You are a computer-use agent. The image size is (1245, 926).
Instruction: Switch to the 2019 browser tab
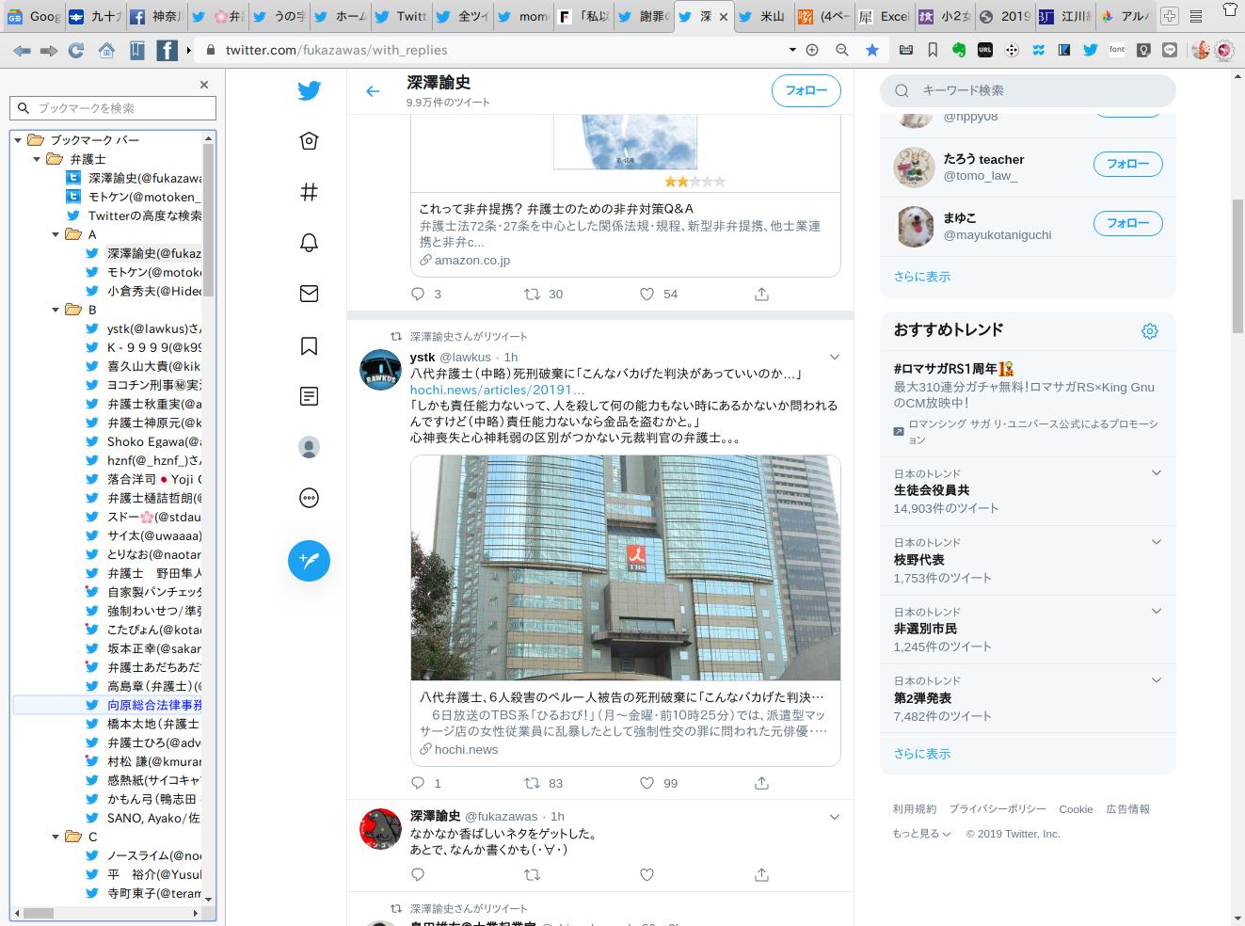pyautogui.click(x=1005, y=16)
